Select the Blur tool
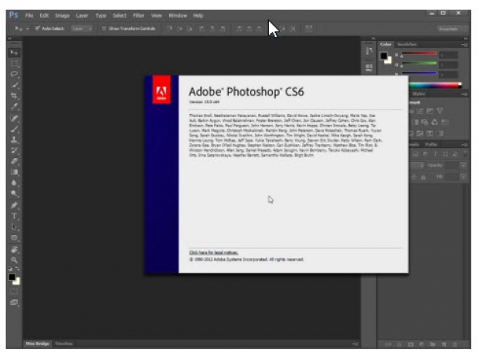 [x=14, y=183]
